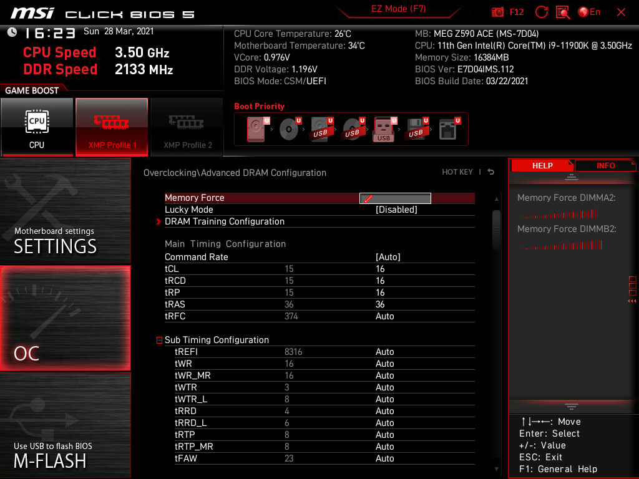The height and width of the screenshot is (479, 639).
Task: Click the side panel collapse arrows
Action: [x=632, y=301]
